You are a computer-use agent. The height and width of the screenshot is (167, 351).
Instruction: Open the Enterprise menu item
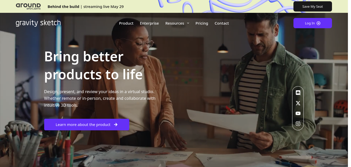(149, 23)
